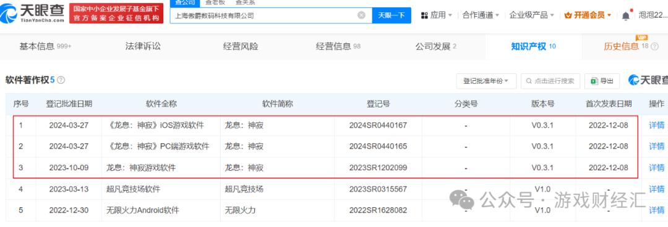
Task: Click short name 无限火力
Action: (240, 210)
